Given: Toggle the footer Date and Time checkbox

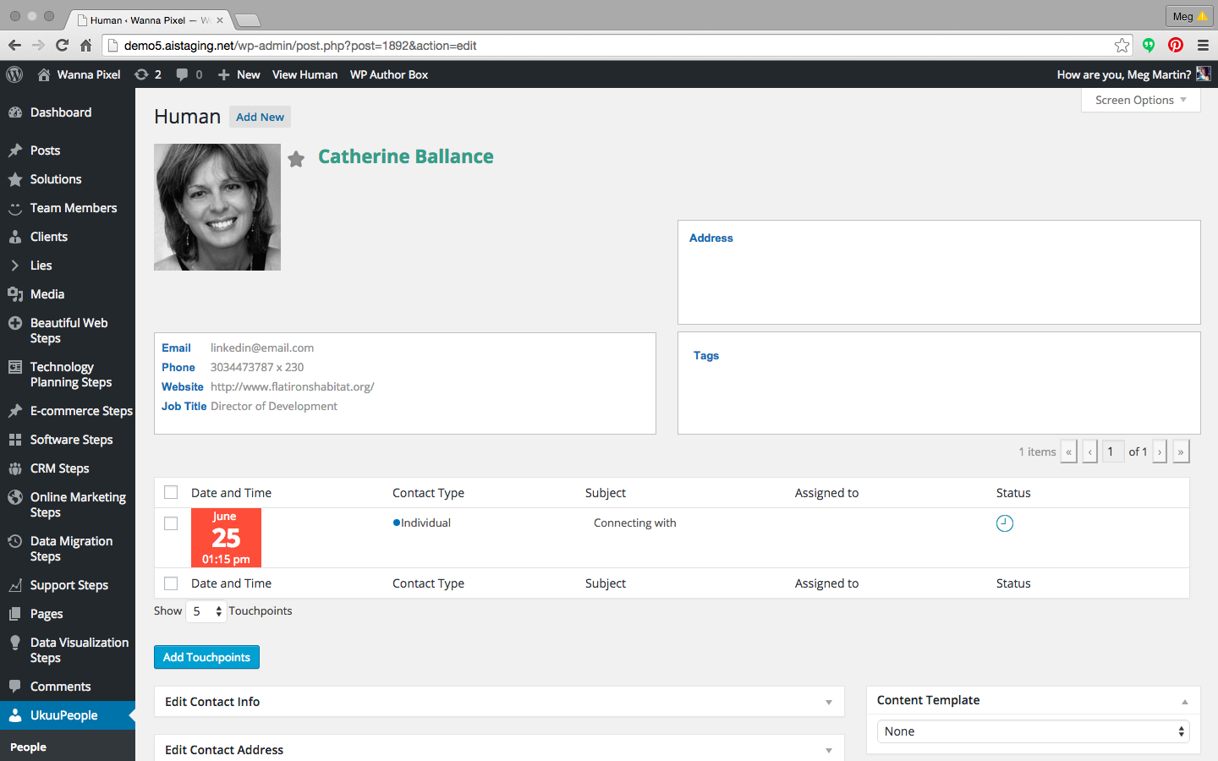Looking at the screenshot, I should point(171,583).
